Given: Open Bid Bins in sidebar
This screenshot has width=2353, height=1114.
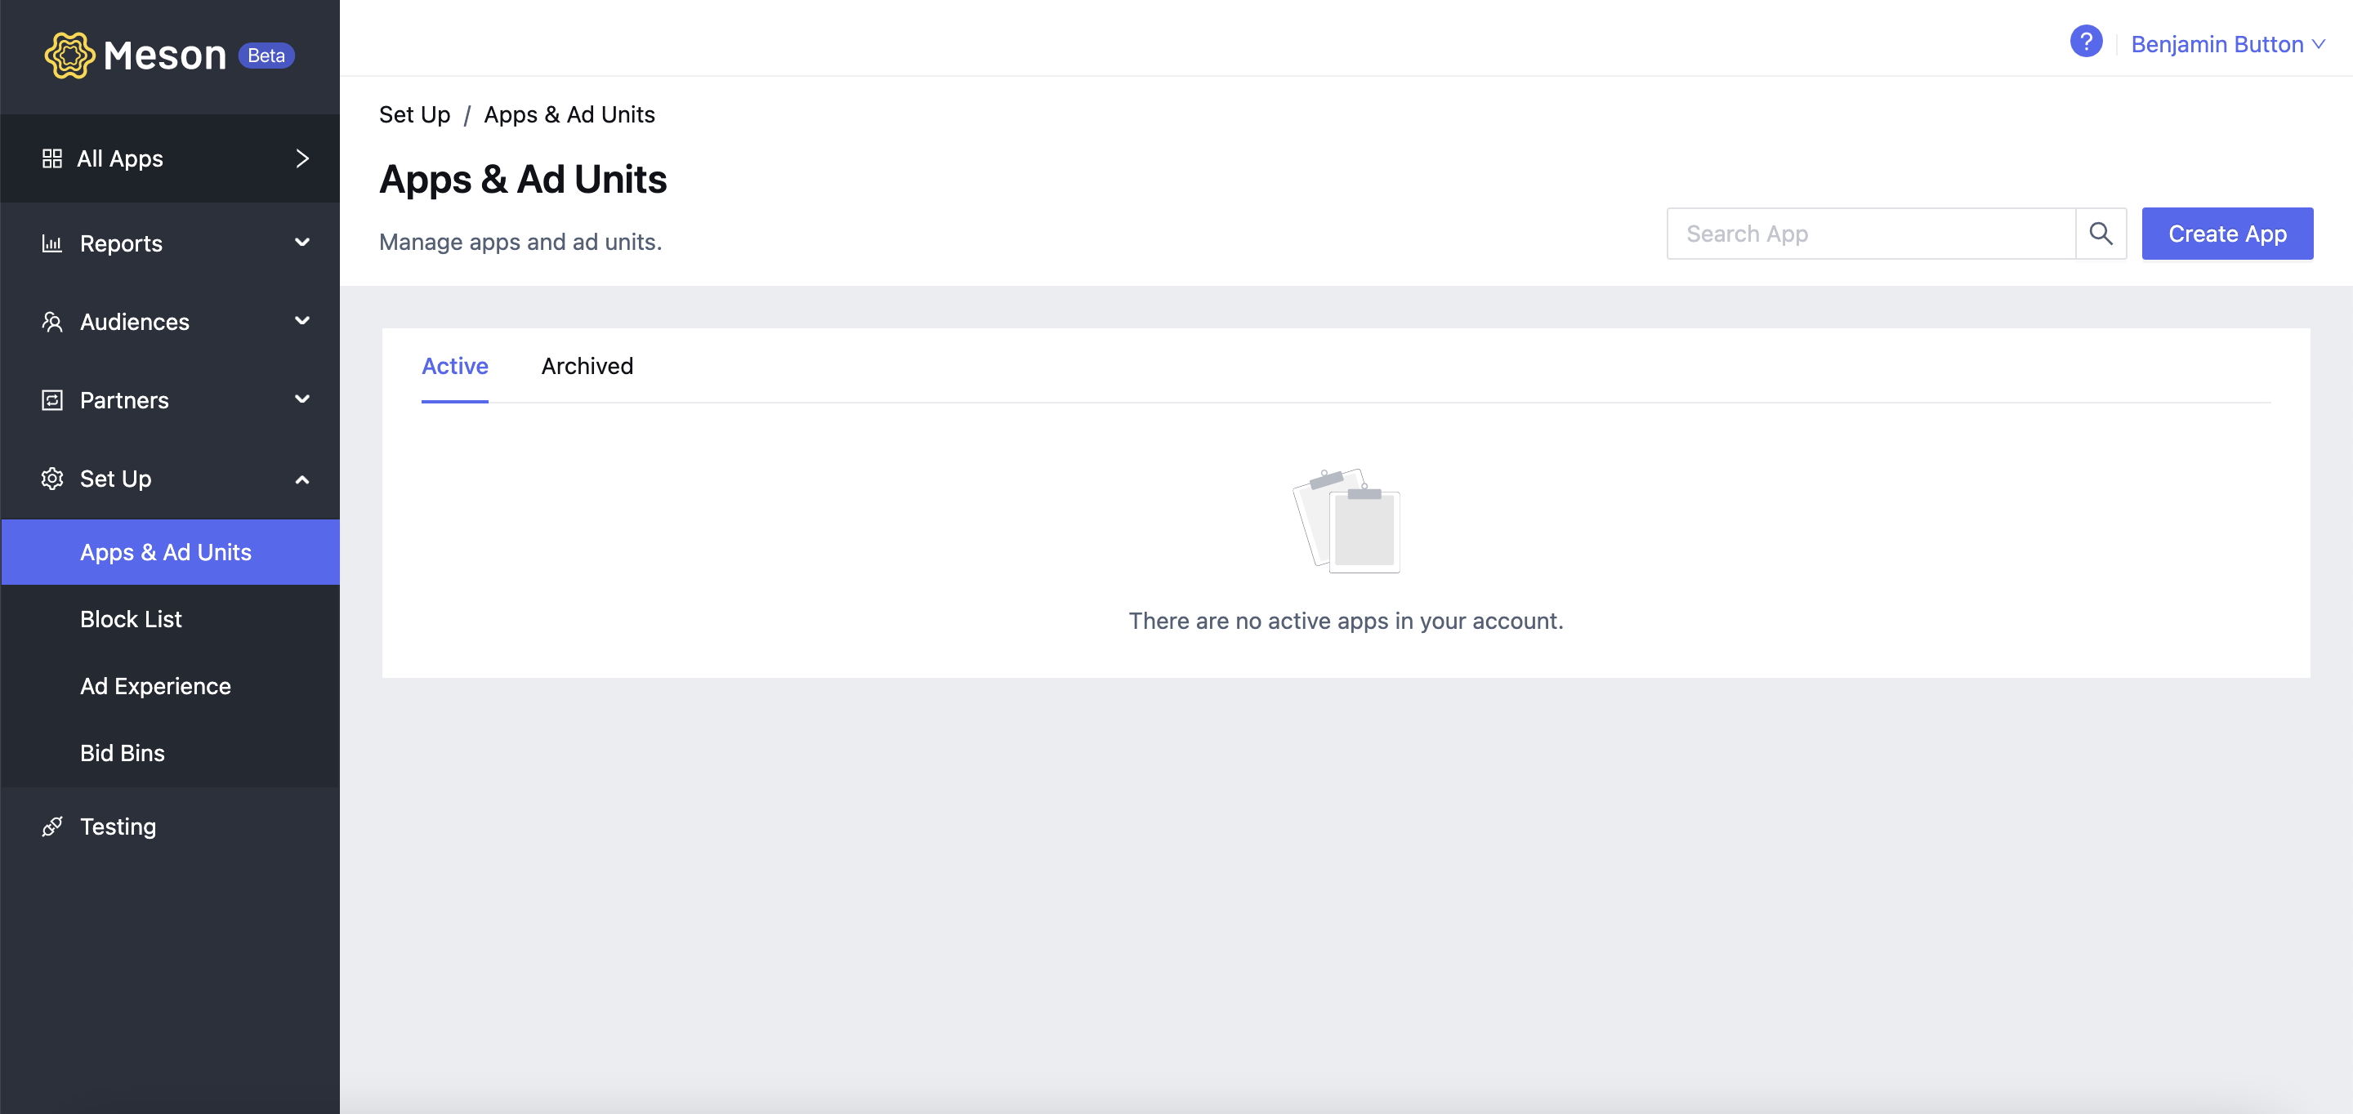Looking at the screenshot, I should (x=171, y=753).
